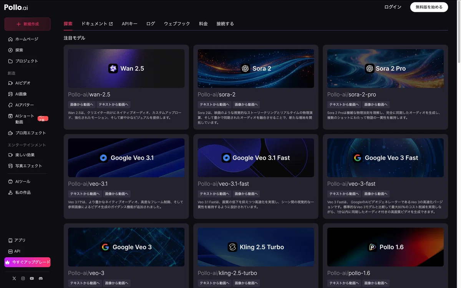Open the YouTube social icon
Image resolution: width=461 pixels, height=288 pixels.
coord(32,278)
